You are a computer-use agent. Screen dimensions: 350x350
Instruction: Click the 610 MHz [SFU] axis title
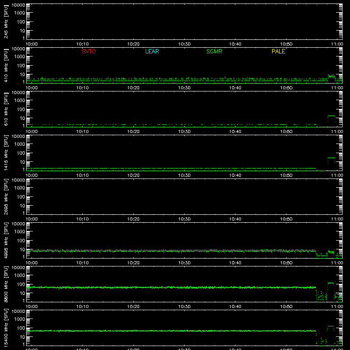click(6, 109)
